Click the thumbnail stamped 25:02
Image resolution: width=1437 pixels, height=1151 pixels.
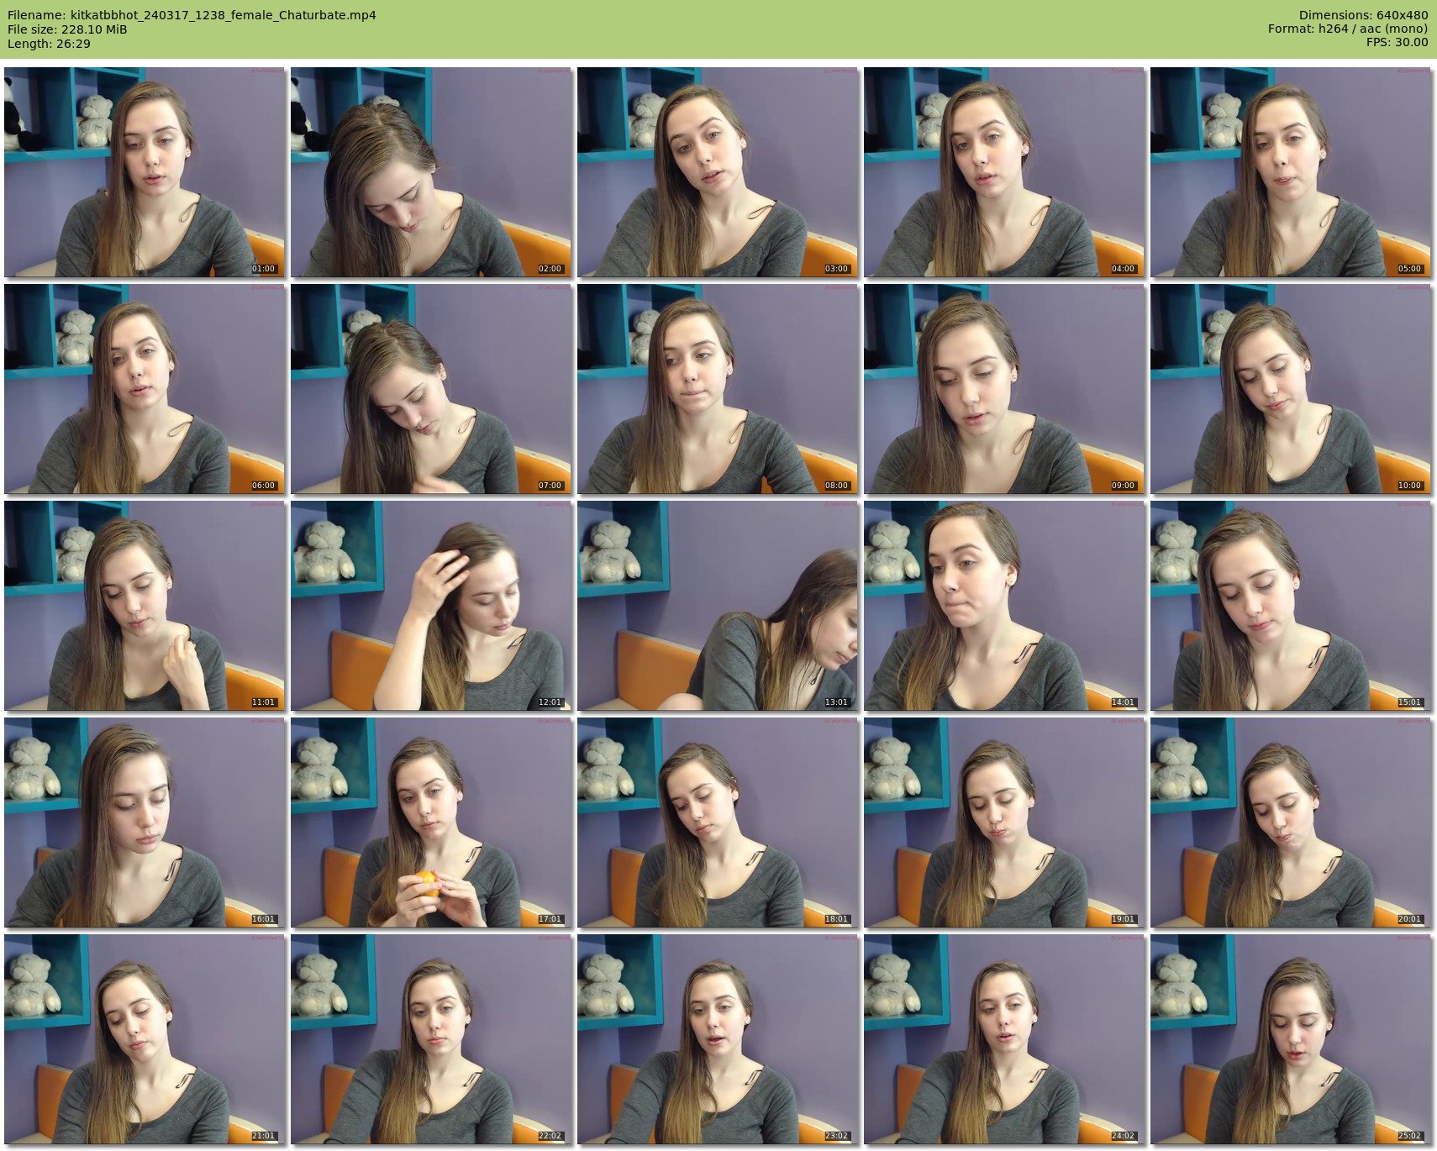(1291, 1039)
